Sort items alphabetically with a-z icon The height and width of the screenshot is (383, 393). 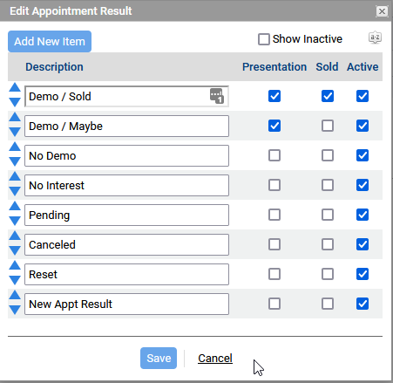point(375,38)
